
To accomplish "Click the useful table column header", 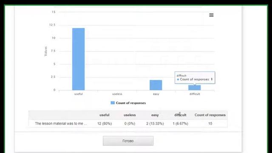I will [x=105, y=115].
